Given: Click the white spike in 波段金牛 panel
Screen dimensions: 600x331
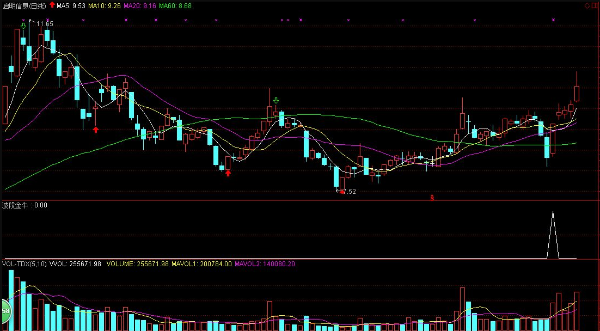Looking at the screenshot, I should point(553,235).
